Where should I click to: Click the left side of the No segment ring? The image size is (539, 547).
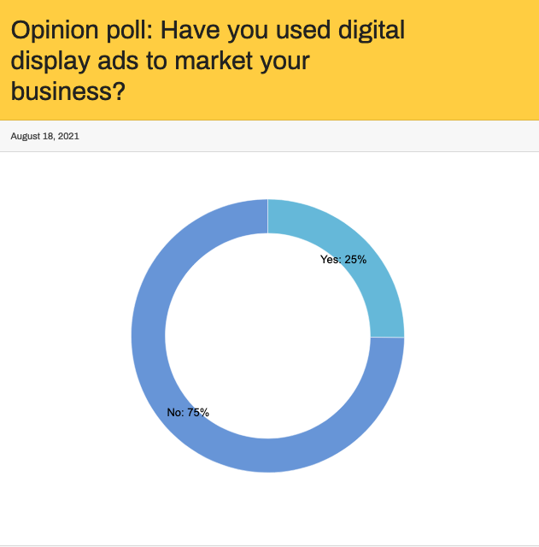[x=148, y=336]
